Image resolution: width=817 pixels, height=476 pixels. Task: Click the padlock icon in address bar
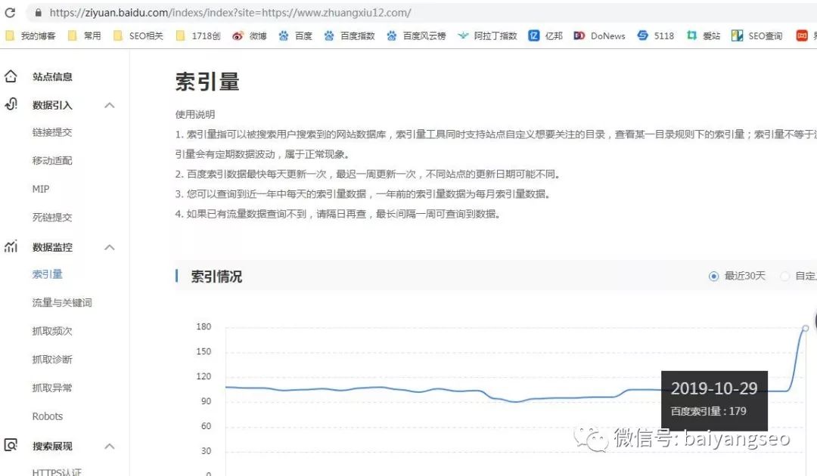click(38, 13)
